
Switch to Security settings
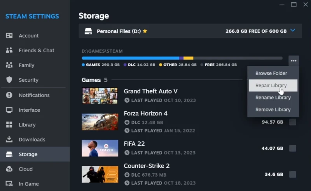tap(35, 80)
